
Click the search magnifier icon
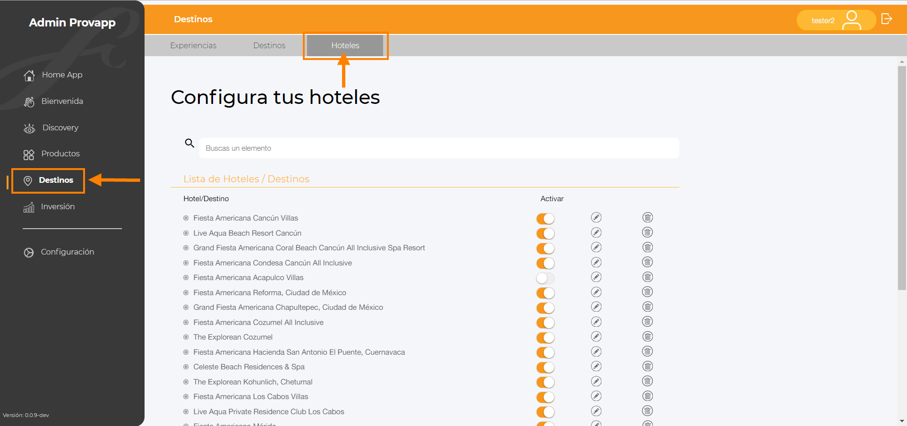tap(189, 143)
